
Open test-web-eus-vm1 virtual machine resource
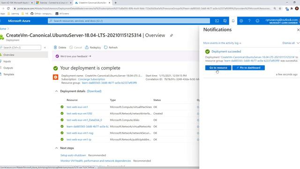(77, 107)
